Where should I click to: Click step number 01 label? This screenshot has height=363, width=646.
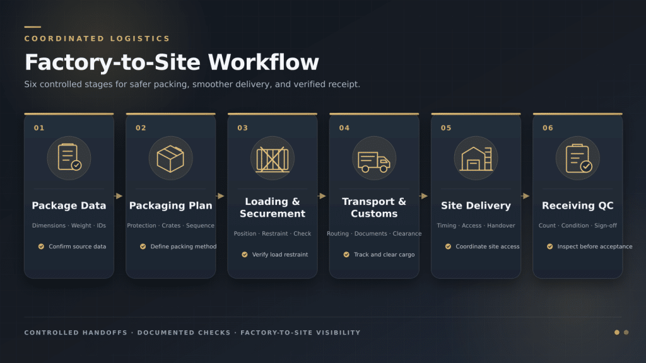(x=39, y=128)
